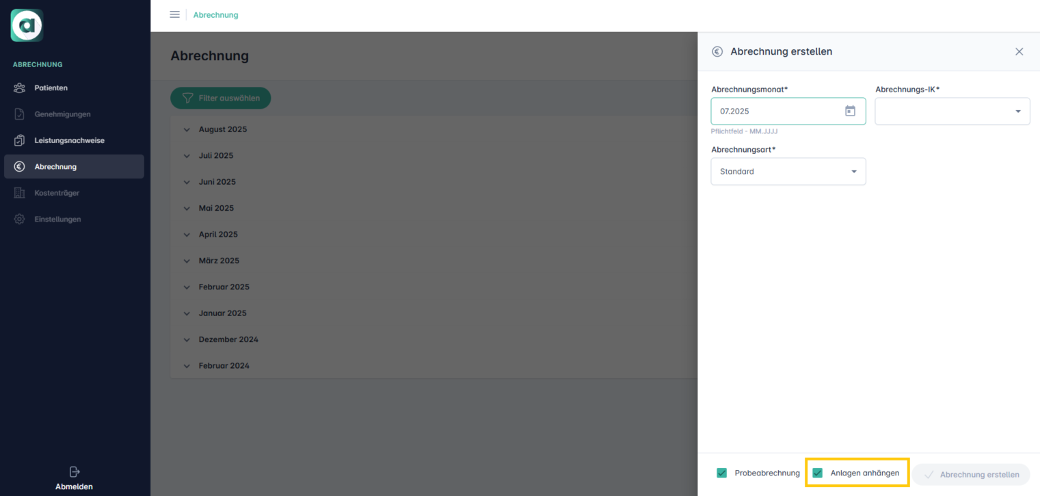Open Genehmigungen in the sidebar
Screen dimensions: 1040x496
62,114
